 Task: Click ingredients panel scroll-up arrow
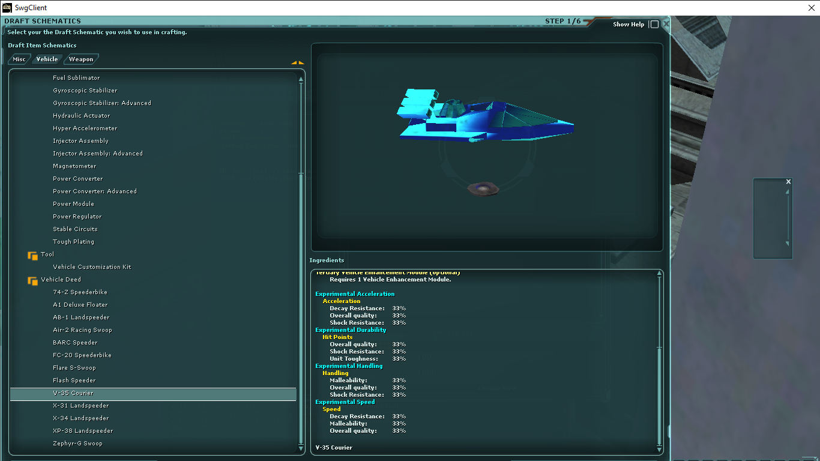point(660,274)
